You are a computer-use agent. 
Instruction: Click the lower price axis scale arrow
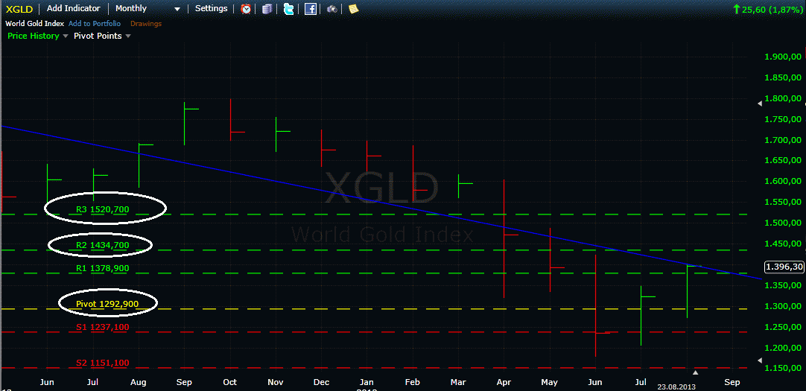pos(760,361)
